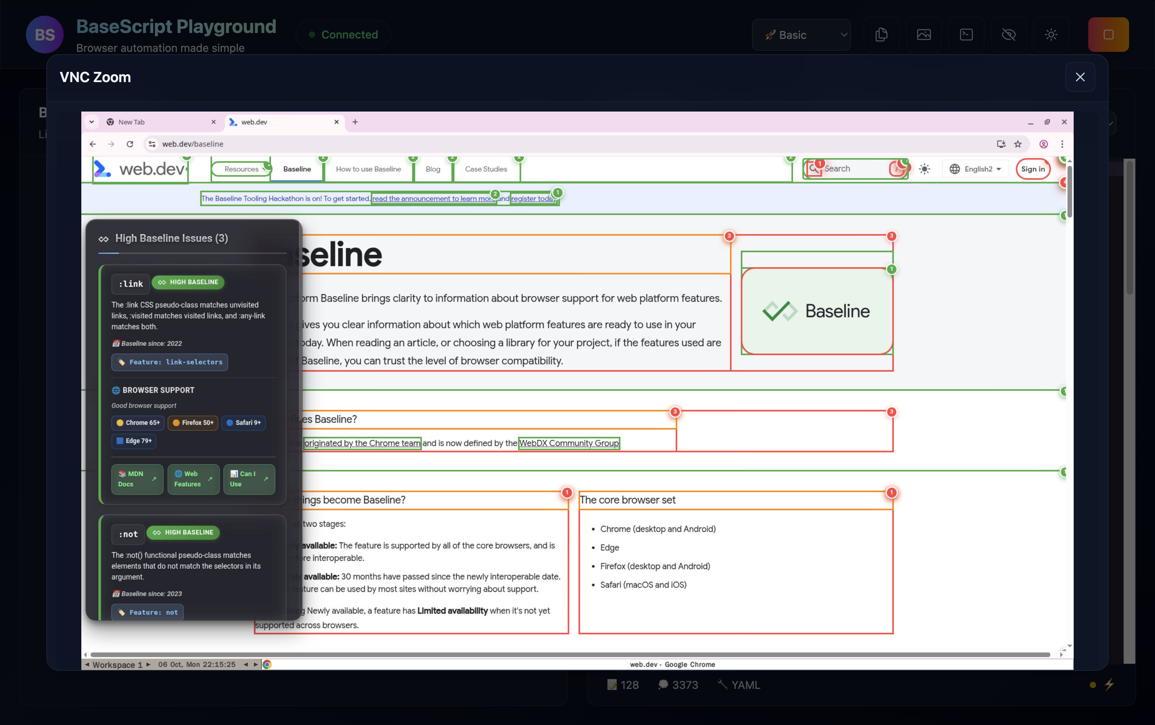Open Chrome's three-dot menu
This screenshot has width=1155, height=725.
point(1062,144)
